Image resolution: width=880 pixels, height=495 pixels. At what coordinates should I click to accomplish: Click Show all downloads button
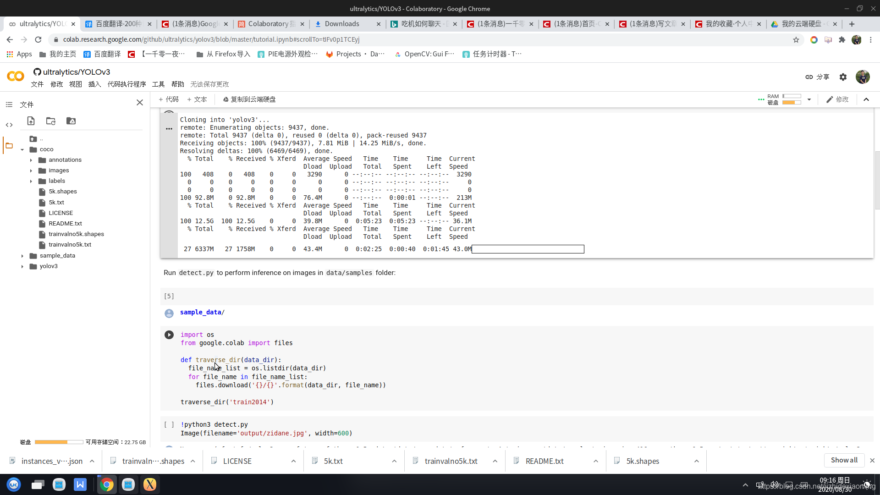(x=844, y=460)
